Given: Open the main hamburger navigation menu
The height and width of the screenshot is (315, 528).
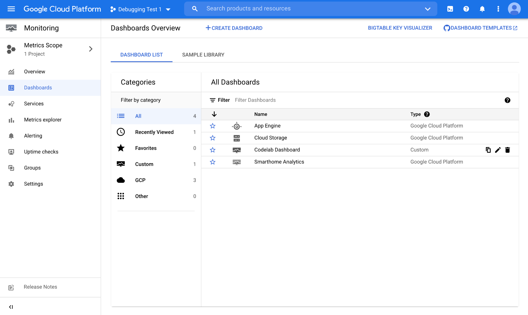Looking at the screenshot, I should (11, 9).
